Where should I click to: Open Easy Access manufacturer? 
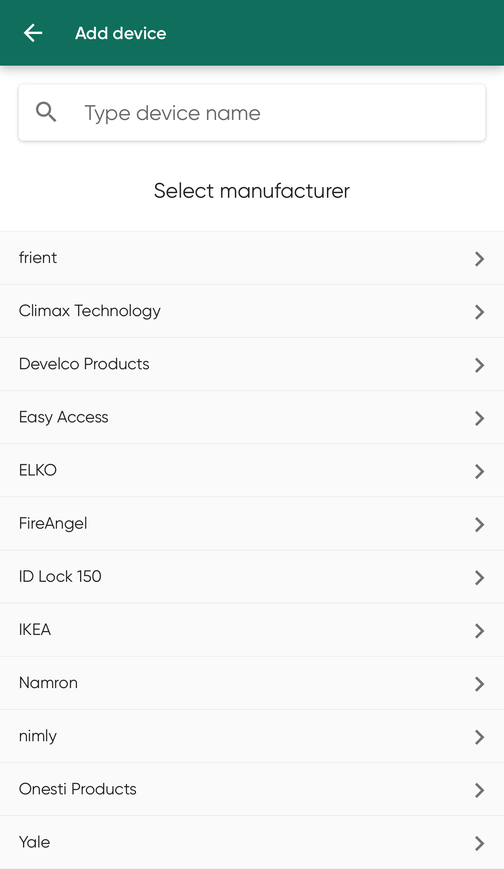tap(252, 417)
